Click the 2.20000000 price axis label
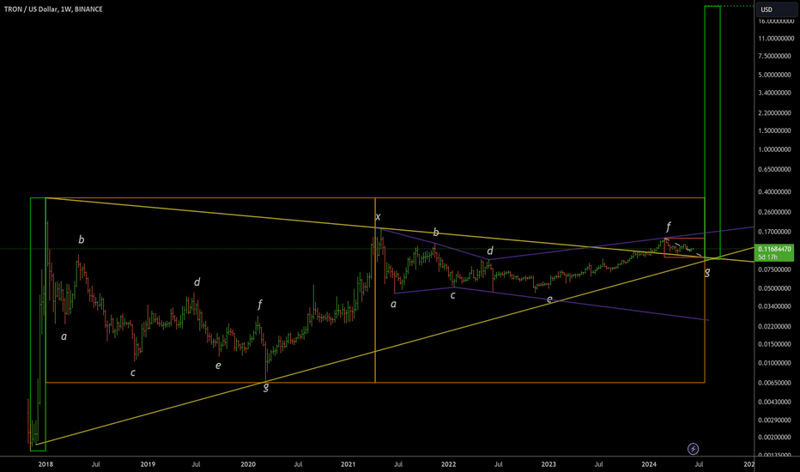Screen dimensions: 800x472 click(x=774, y=112)
